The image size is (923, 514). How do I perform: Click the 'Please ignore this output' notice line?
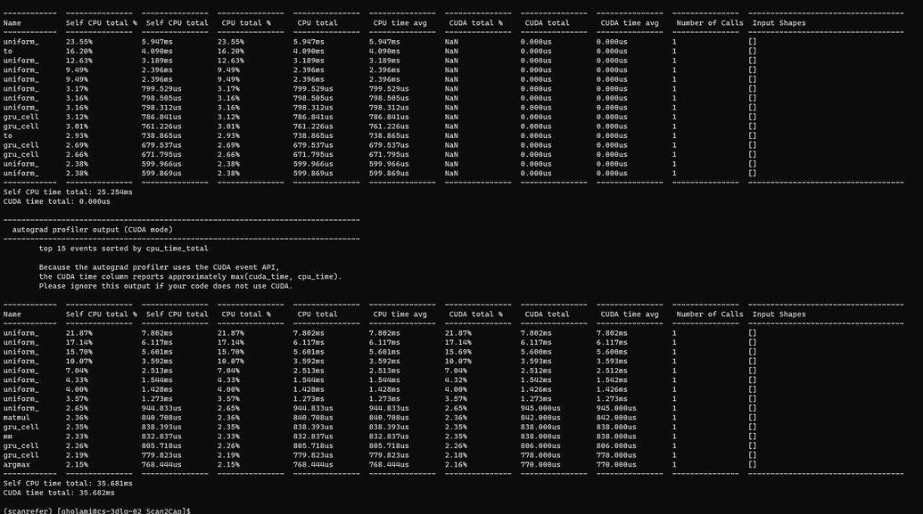[165, 286]
